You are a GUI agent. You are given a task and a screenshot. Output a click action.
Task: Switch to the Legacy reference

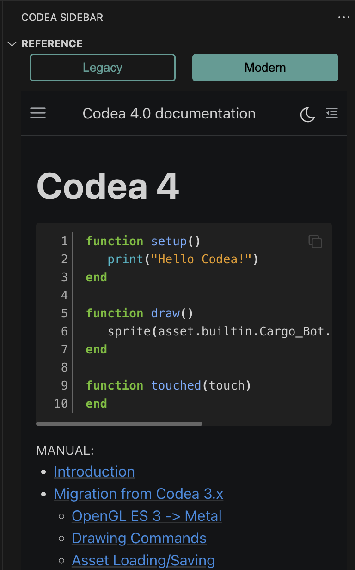[103, 68]
